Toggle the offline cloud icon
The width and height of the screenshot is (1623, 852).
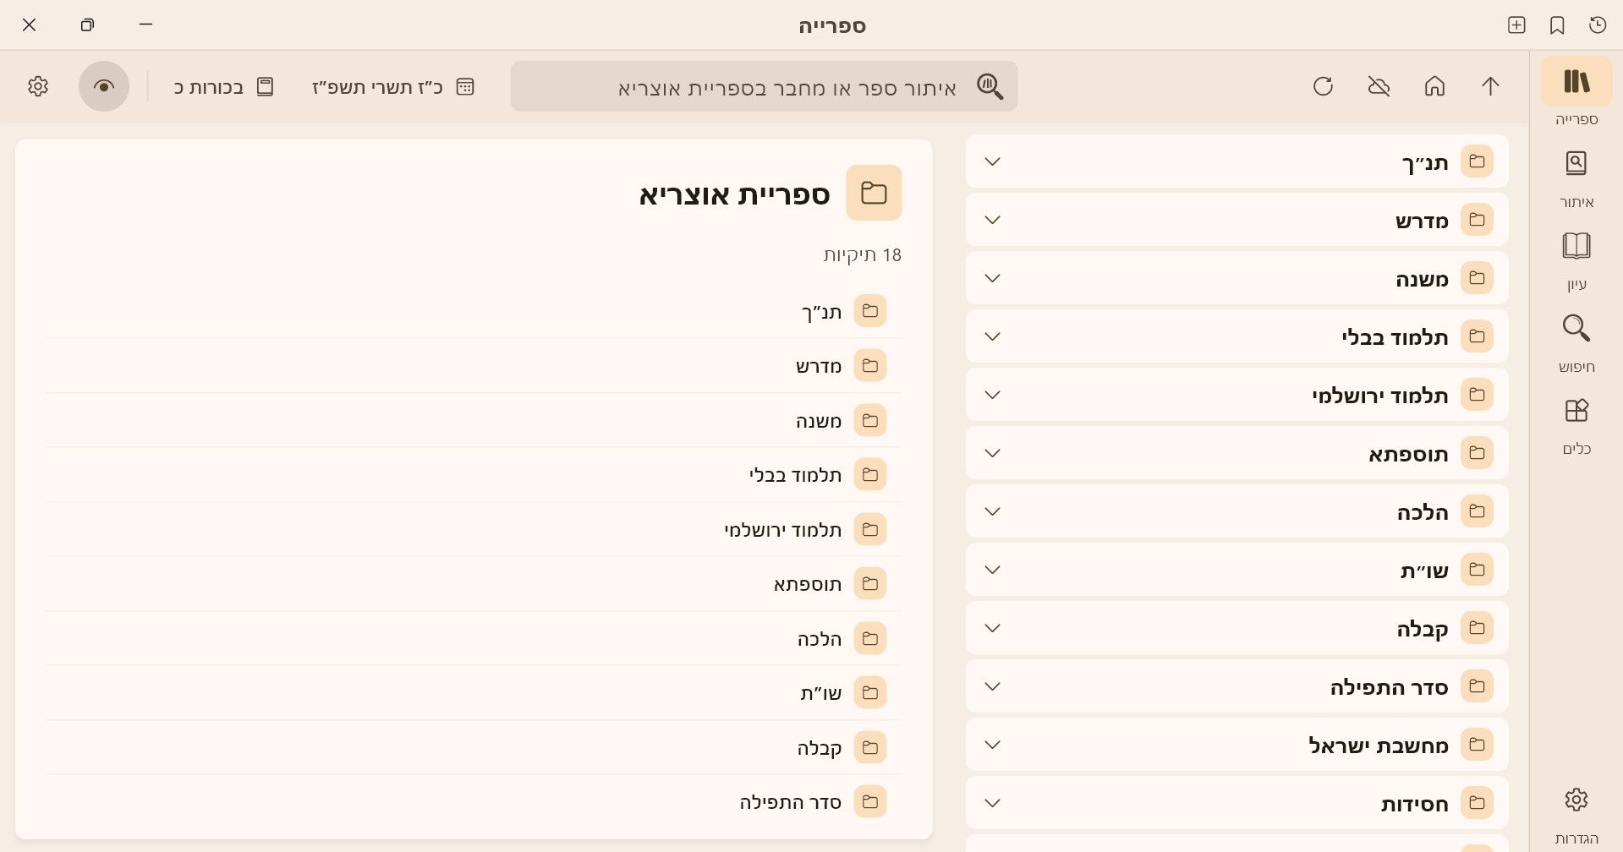[x=1379, y=86]
